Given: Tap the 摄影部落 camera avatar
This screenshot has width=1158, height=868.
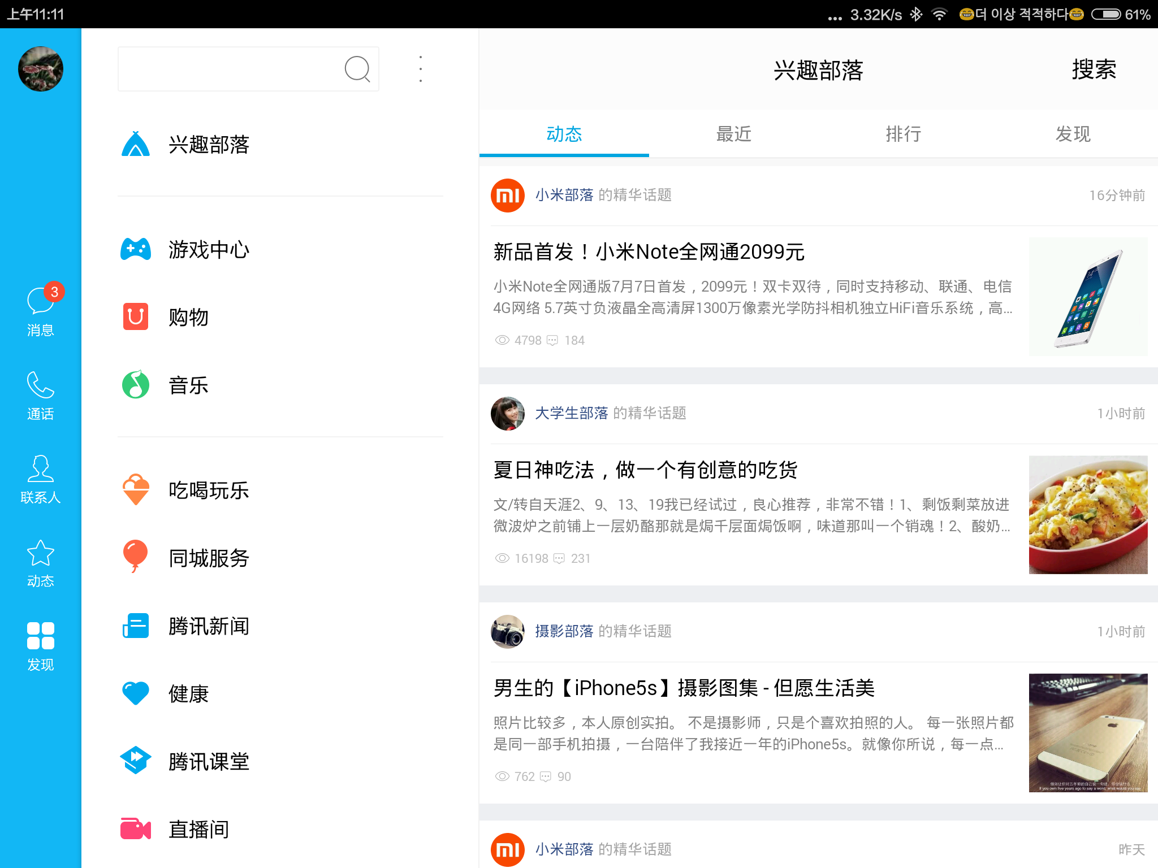Looking at the screenshot, I should point(508,632).
